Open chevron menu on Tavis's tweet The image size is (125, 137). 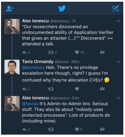[118, 62]
